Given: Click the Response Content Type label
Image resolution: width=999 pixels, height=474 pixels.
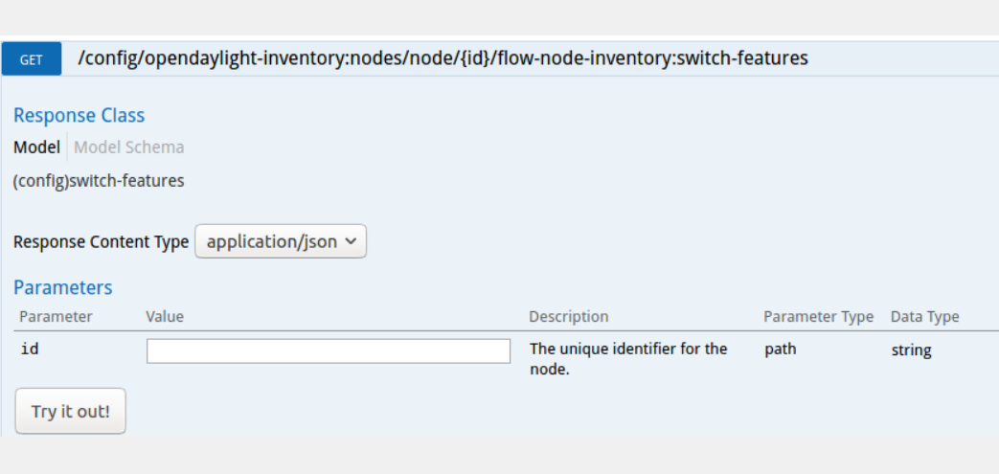Looking at the screenshot, I should [101, 242].
